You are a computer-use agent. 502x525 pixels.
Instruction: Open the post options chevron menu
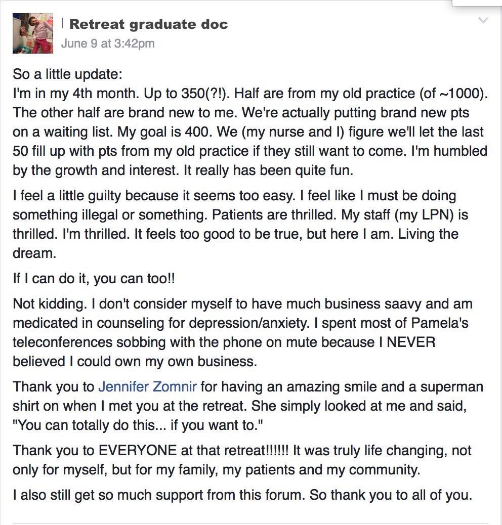[x=483, y=20]
